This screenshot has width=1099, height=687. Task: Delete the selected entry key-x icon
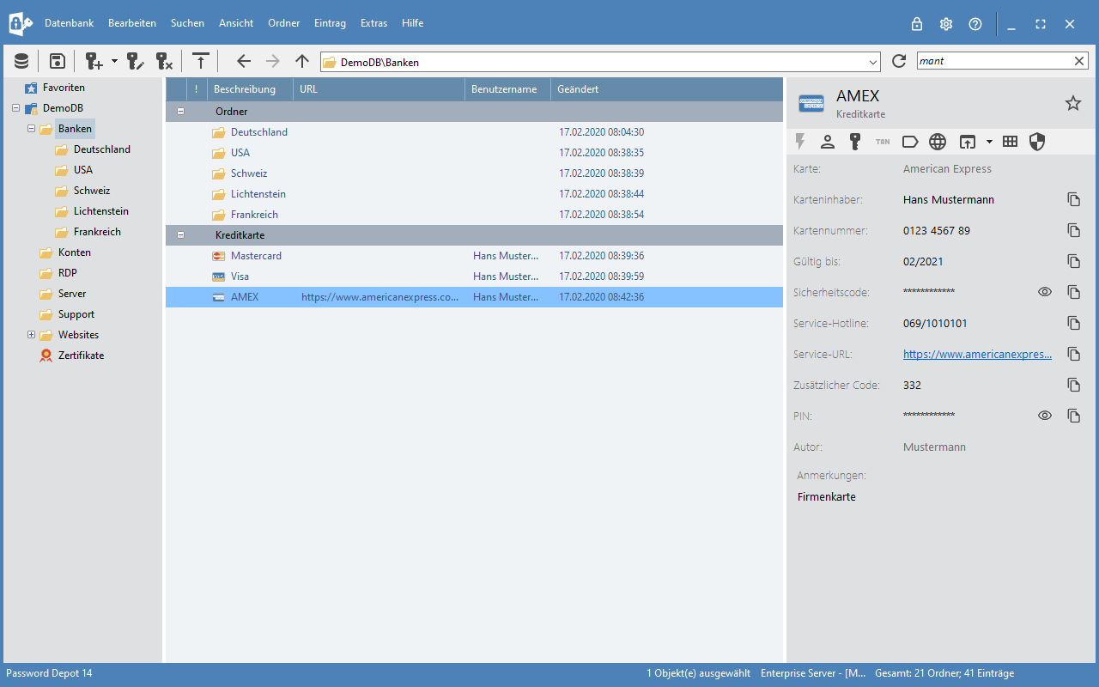pos(164,61)
